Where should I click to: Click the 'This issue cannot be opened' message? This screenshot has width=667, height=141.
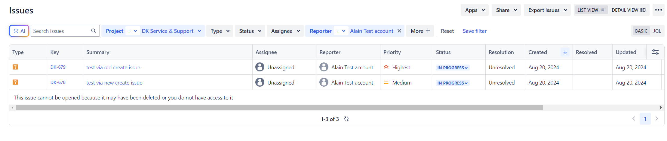click(123, 97)
